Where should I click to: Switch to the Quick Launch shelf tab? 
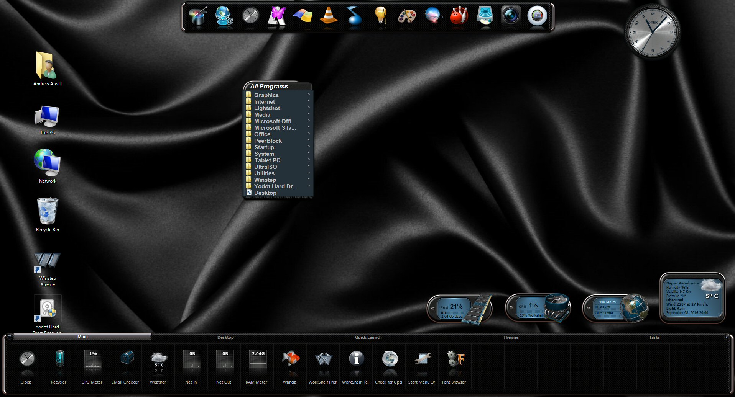pyautogui.click(x=368, y=337)
